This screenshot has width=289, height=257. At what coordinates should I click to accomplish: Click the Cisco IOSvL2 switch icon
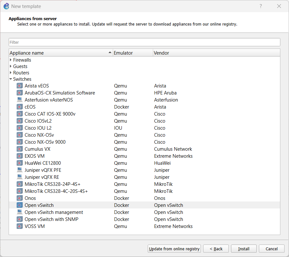pos(20,121)
